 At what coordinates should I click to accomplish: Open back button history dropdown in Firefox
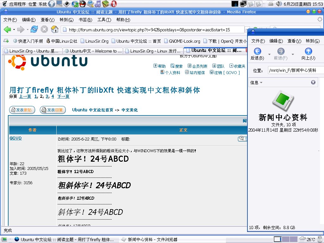coord(14,29)
